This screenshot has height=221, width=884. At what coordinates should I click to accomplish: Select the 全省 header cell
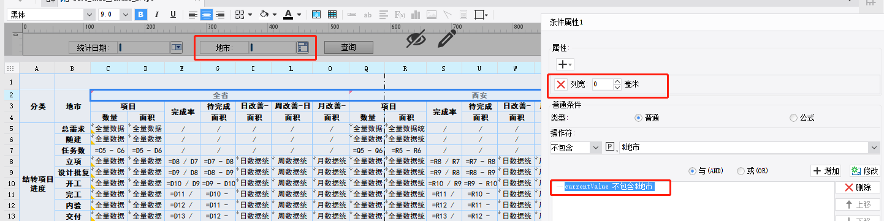220,96
